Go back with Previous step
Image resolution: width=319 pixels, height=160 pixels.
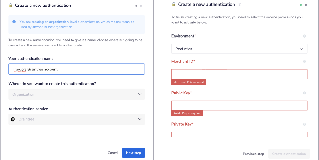(253, 154)
